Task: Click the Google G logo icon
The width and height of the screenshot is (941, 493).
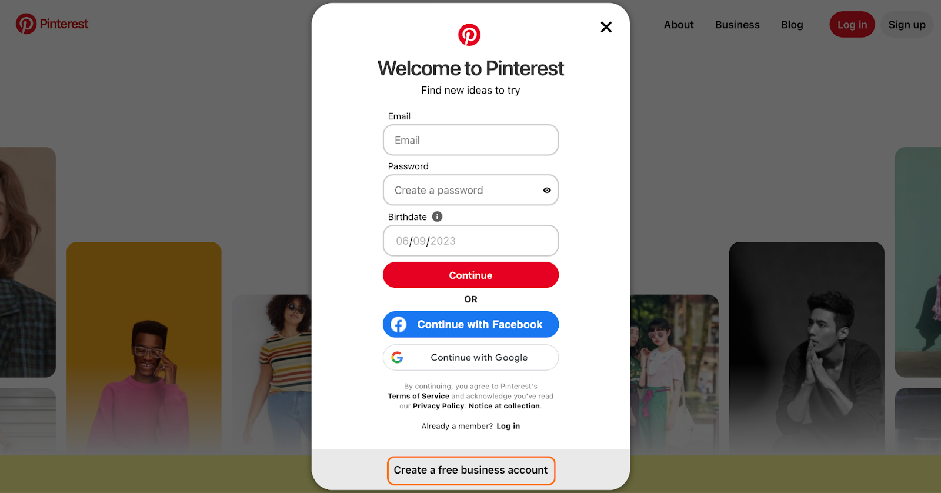Action: tap(397, 358)
